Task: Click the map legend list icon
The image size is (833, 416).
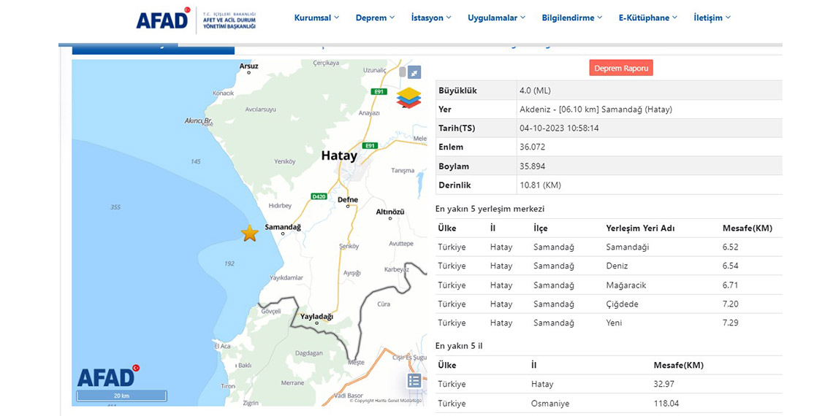Action: pyautogui.click(x=414, y=380)
